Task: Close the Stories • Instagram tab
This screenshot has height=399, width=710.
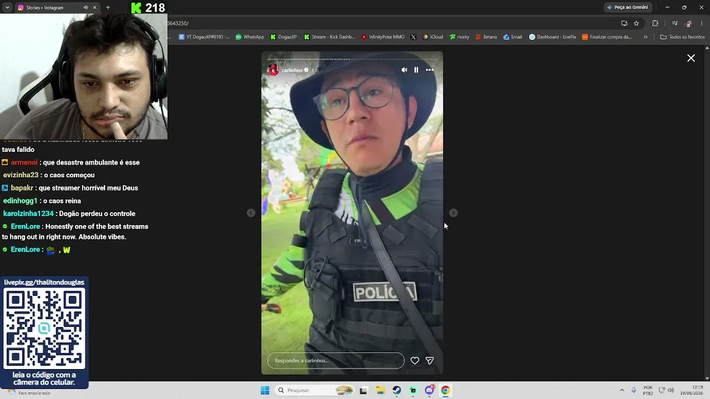Action: coord(94,8)
